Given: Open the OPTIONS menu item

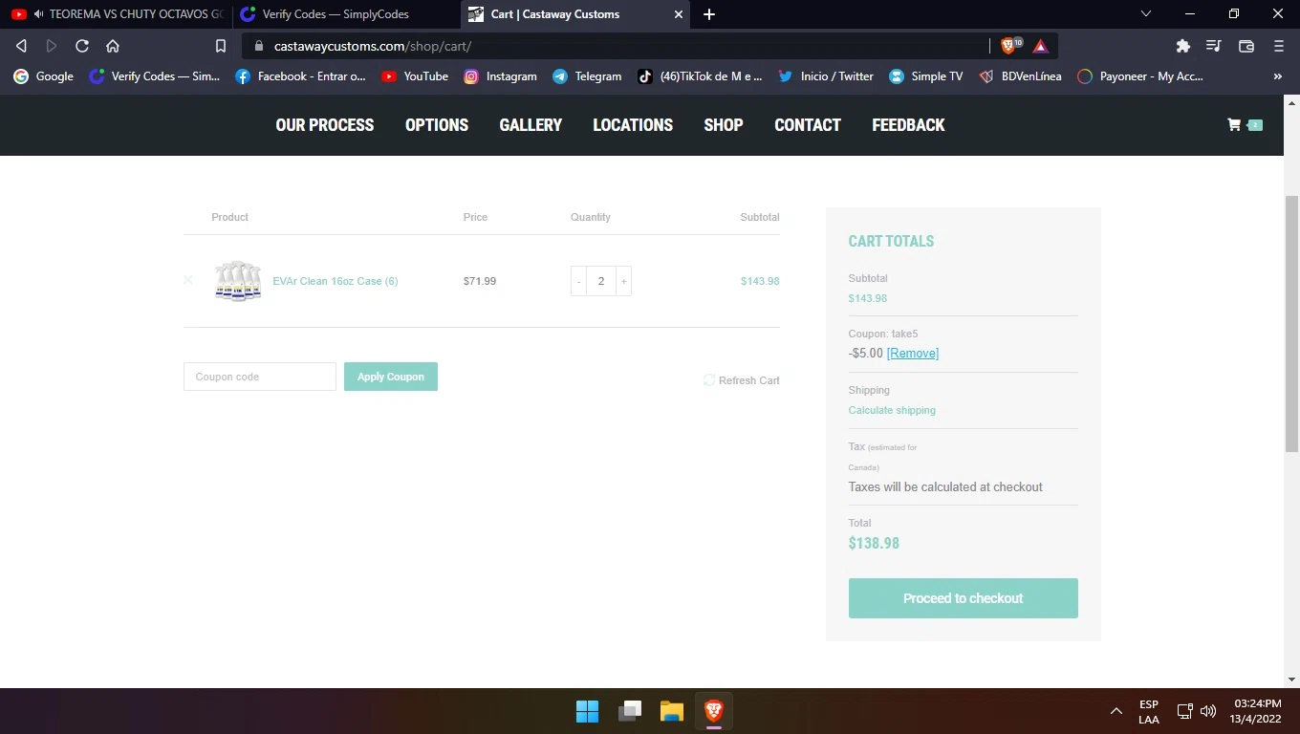Looking at the screenshot, I should (437, 125).
